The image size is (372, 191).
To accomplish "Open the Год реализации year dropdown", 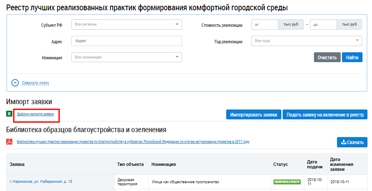I will tap(306, 41).
